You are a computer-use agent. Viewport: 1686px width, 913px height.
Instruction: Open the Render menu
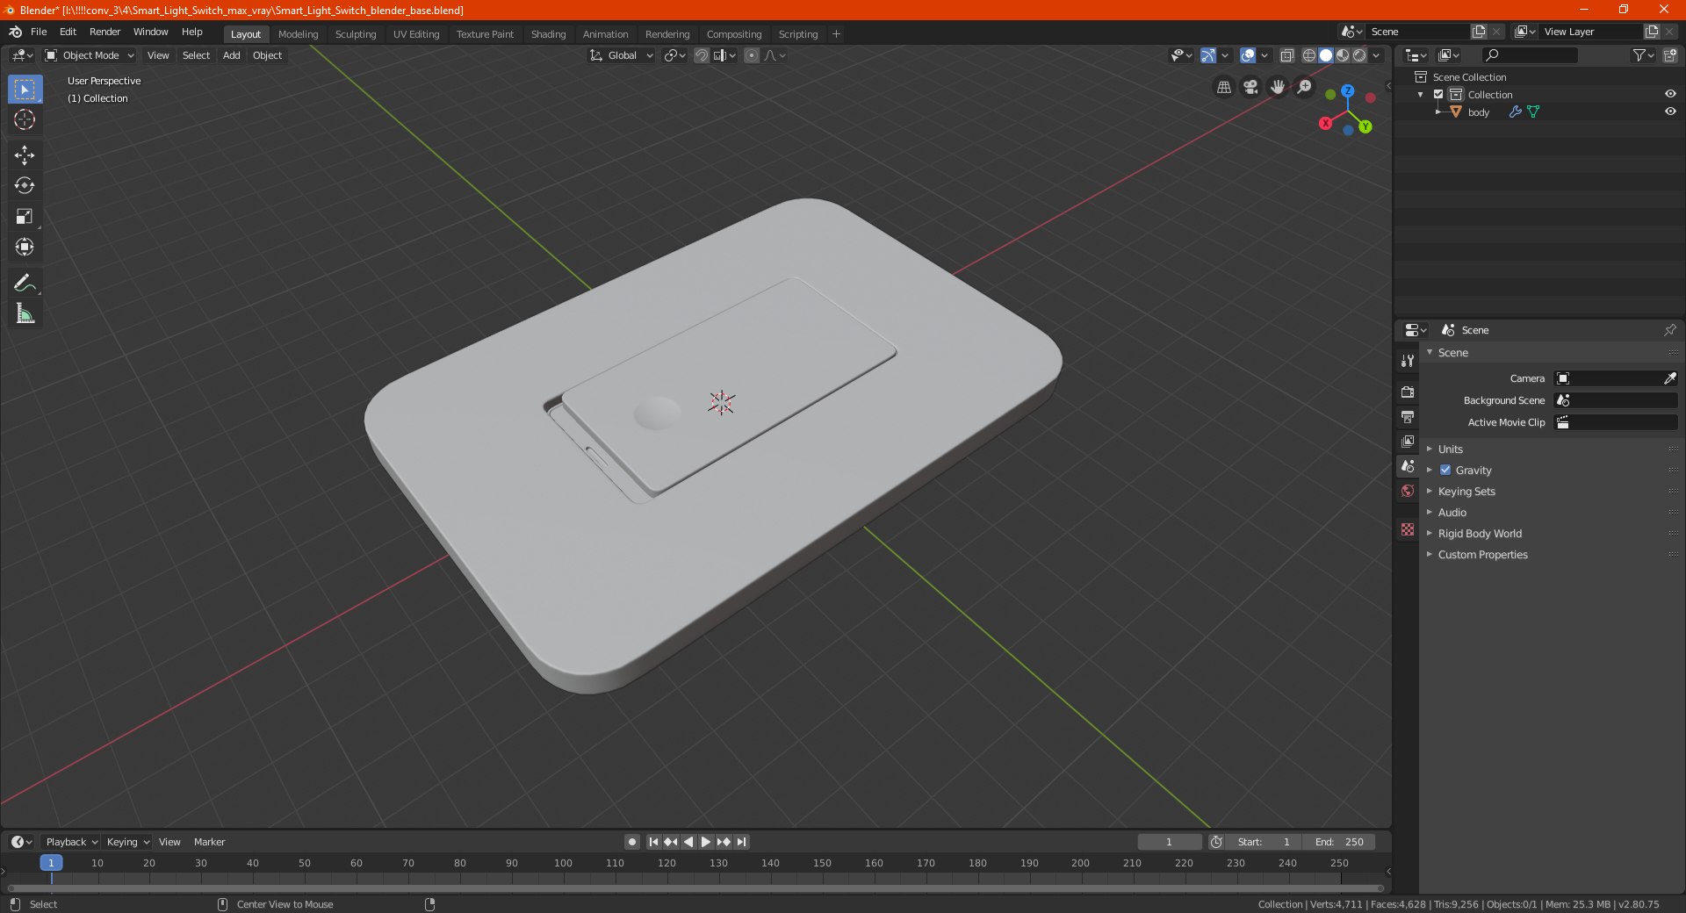[104, 32]
